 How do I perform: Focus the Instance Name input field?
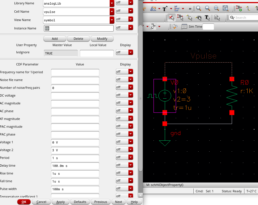point(79,28)
